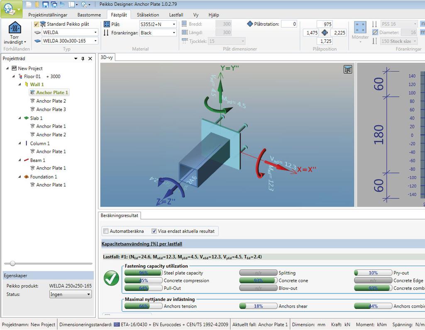This screenshot has width=425, height=330.
Task: Select Anchor Plate 1 under Column 1
Action: click(51, 152)
